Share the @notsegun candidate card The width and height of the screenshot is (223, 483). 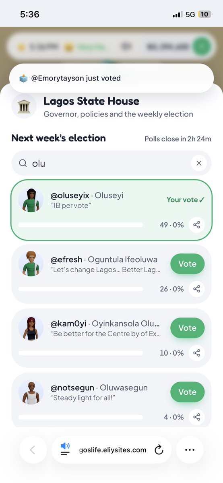pyautogui.click(x=196, y=417)
